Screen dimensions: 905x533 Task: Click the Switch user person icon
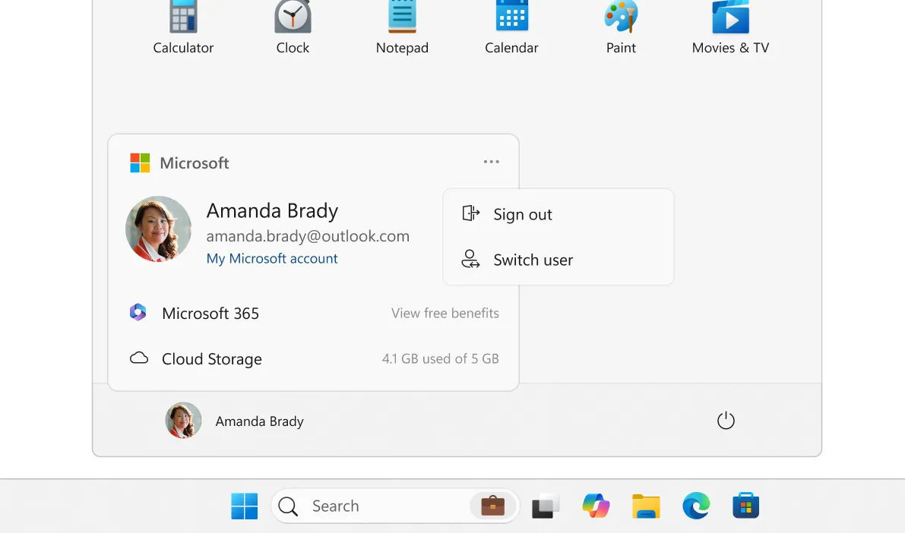pyautogui.click(x=470, y=259)
